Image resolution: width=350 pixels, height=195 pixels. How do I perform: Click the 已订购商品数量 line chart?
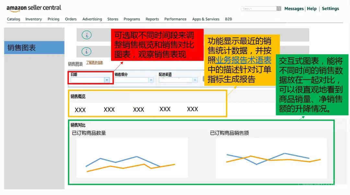[132, 158]
